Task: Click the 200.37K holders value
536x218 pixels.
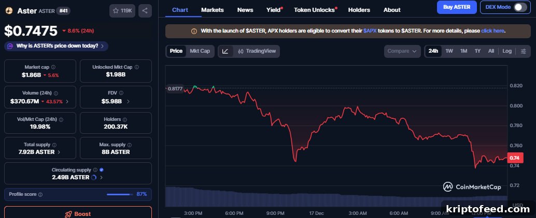Action: coord(116,127)
